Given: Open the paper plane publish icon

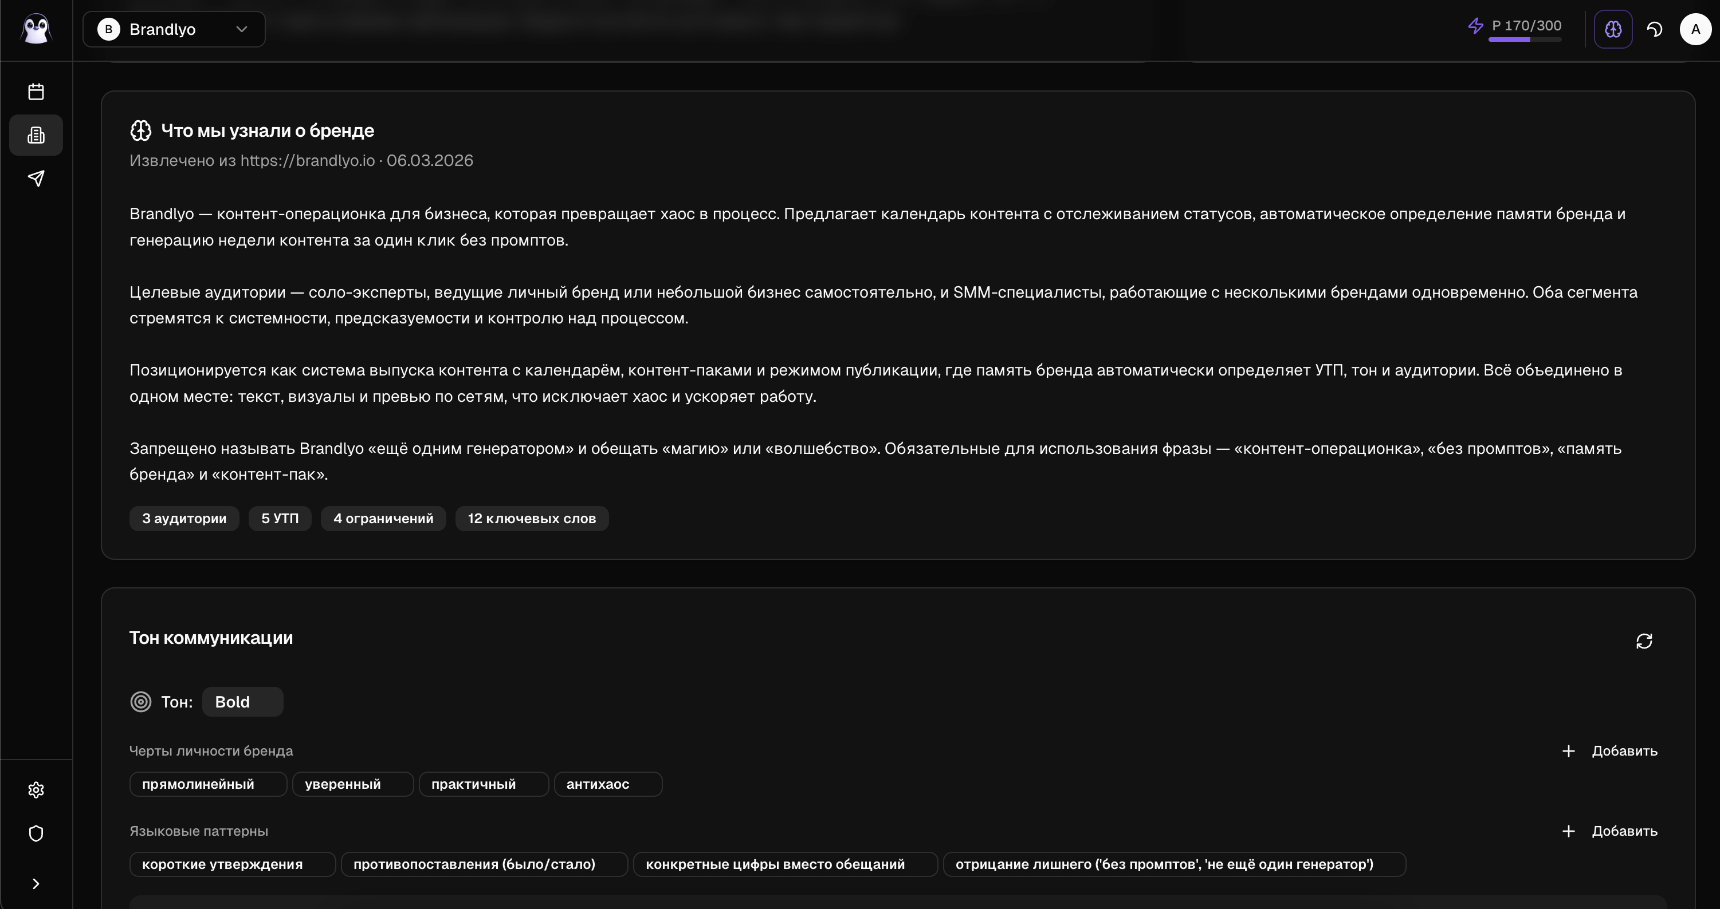Looking at the screenshot, I should pos(36,178).
